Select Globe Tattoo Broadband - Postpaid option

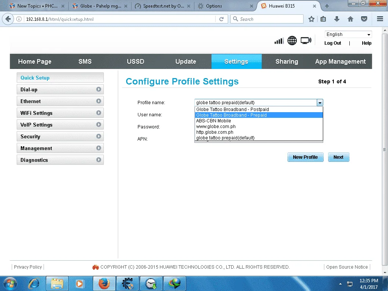pos(259,110)
